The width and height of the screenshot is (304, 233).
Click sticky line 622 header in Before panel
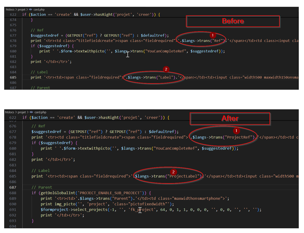[91, 15]
